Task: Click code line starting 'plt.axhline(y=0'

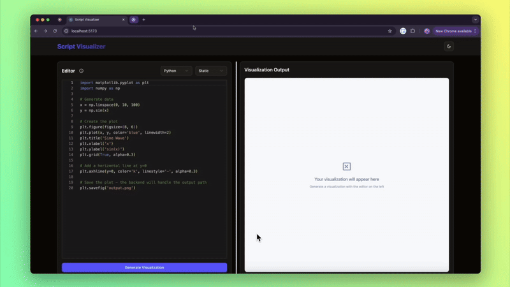Action: coord(139,171)
